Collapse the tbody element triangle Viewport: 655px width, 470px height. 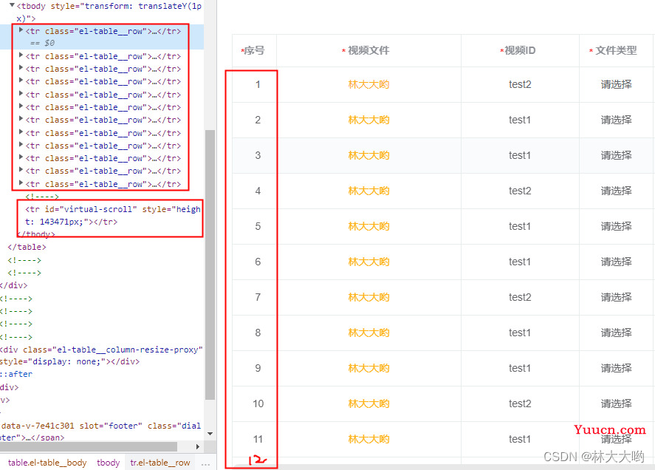[12, 5]
